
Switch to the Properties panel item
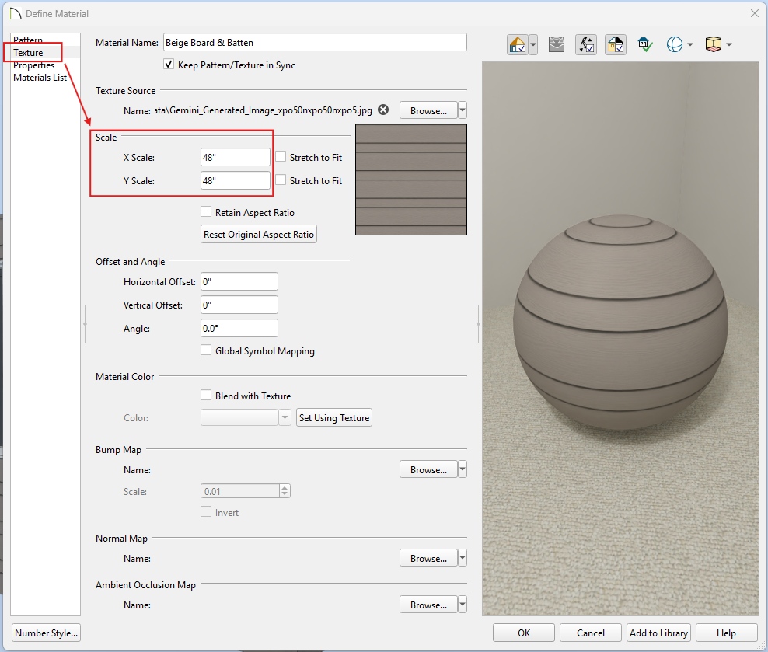coord(33,65)
